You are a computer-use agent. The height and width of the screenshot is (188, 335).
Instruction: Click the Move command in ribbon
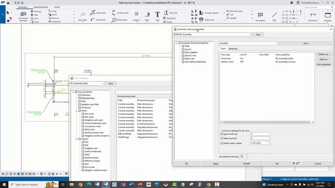tap(52, 15)
